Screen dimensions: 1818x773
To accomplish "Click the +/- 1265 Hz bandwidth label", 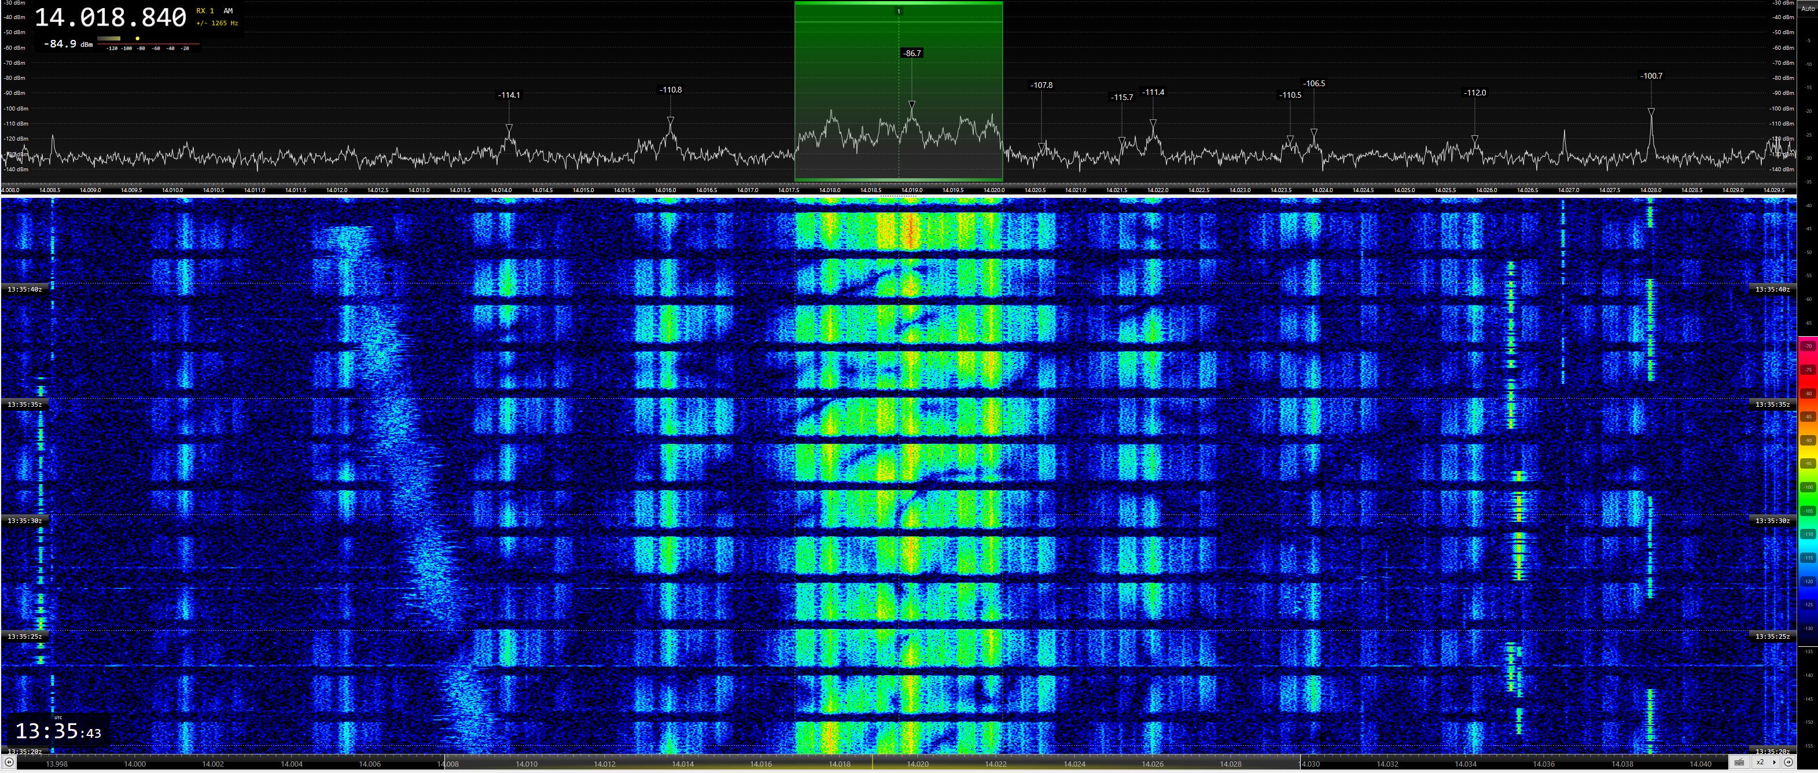I will point(218,23).
